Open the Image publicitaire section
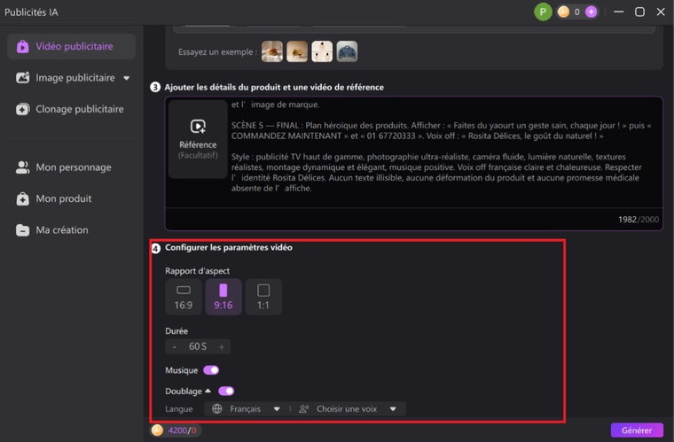This screenshot has height=442, width=674. (x=71, y=78)
